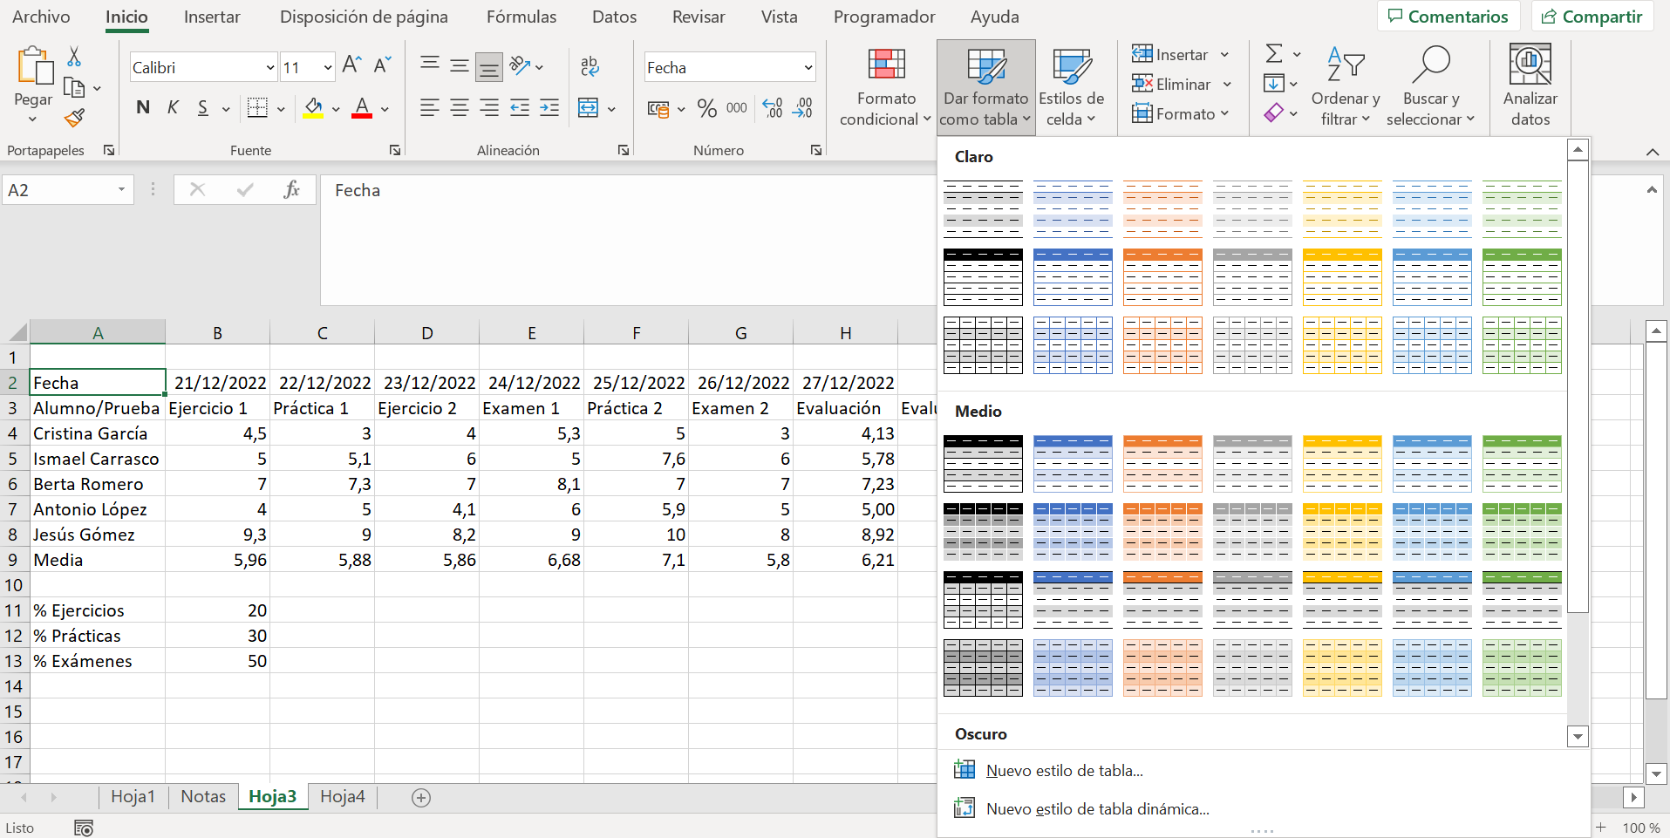Expand the Fecha number format dropdown

(808, 67)
